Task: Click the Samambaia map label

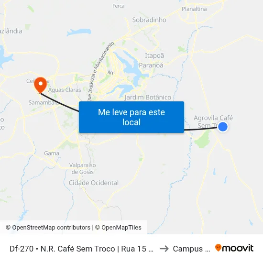Action: point(44,102)
